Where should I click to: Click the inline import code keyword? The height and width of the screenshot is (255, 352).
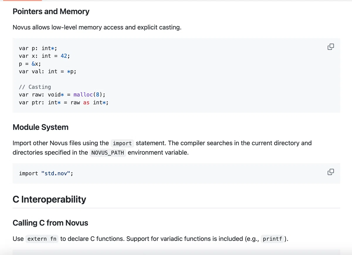(122, 143)
